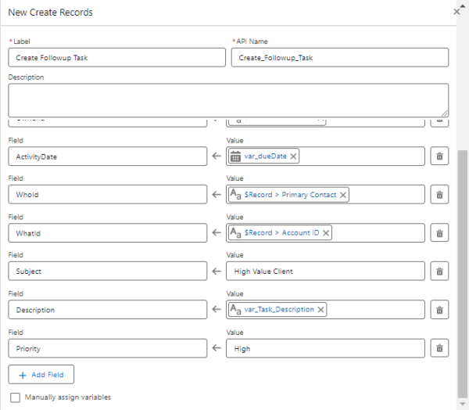Edit the High Value Client subject value
This screenshot has width=469, height=410.
click(x=325, y=272)
